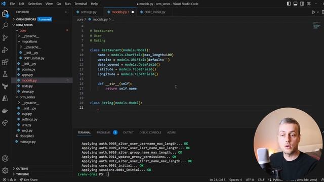This screenshot has width=324, height=182.
Task: Open apps.py in the explorer
Action: 27,75
